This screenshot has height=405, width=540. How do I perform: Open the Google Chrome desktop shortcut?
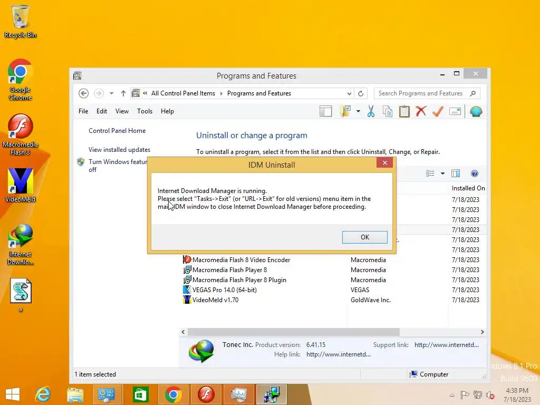pos(21,80)
